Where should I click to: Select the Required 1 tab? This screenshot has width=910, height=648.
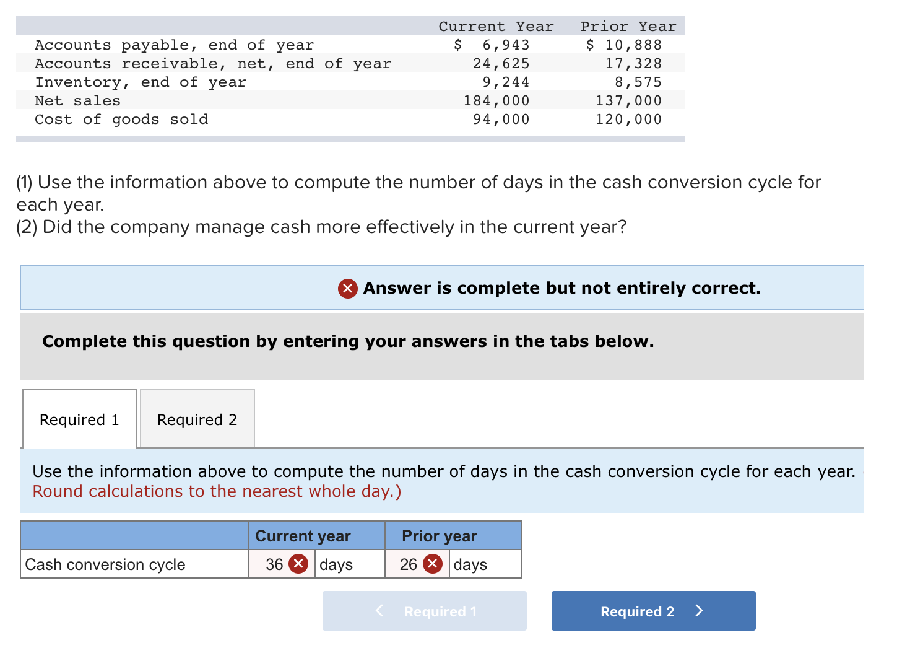pos(79,419)
